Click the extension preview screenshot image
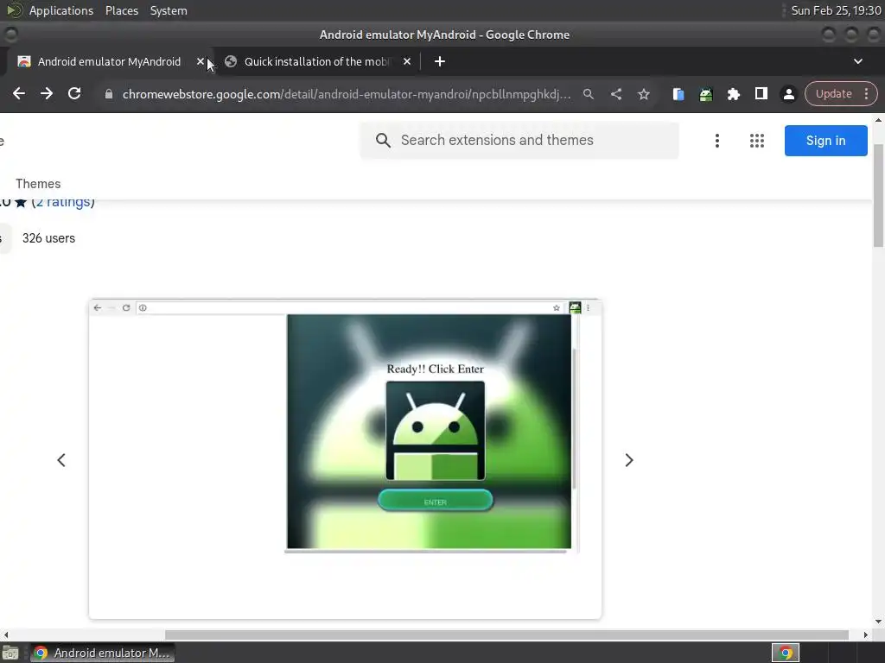Viewport: 885px width, 663px height. coord(345,458)
